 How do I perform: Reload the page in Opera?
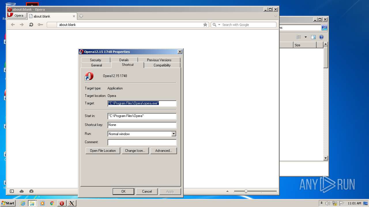click(x=31, y=25)
